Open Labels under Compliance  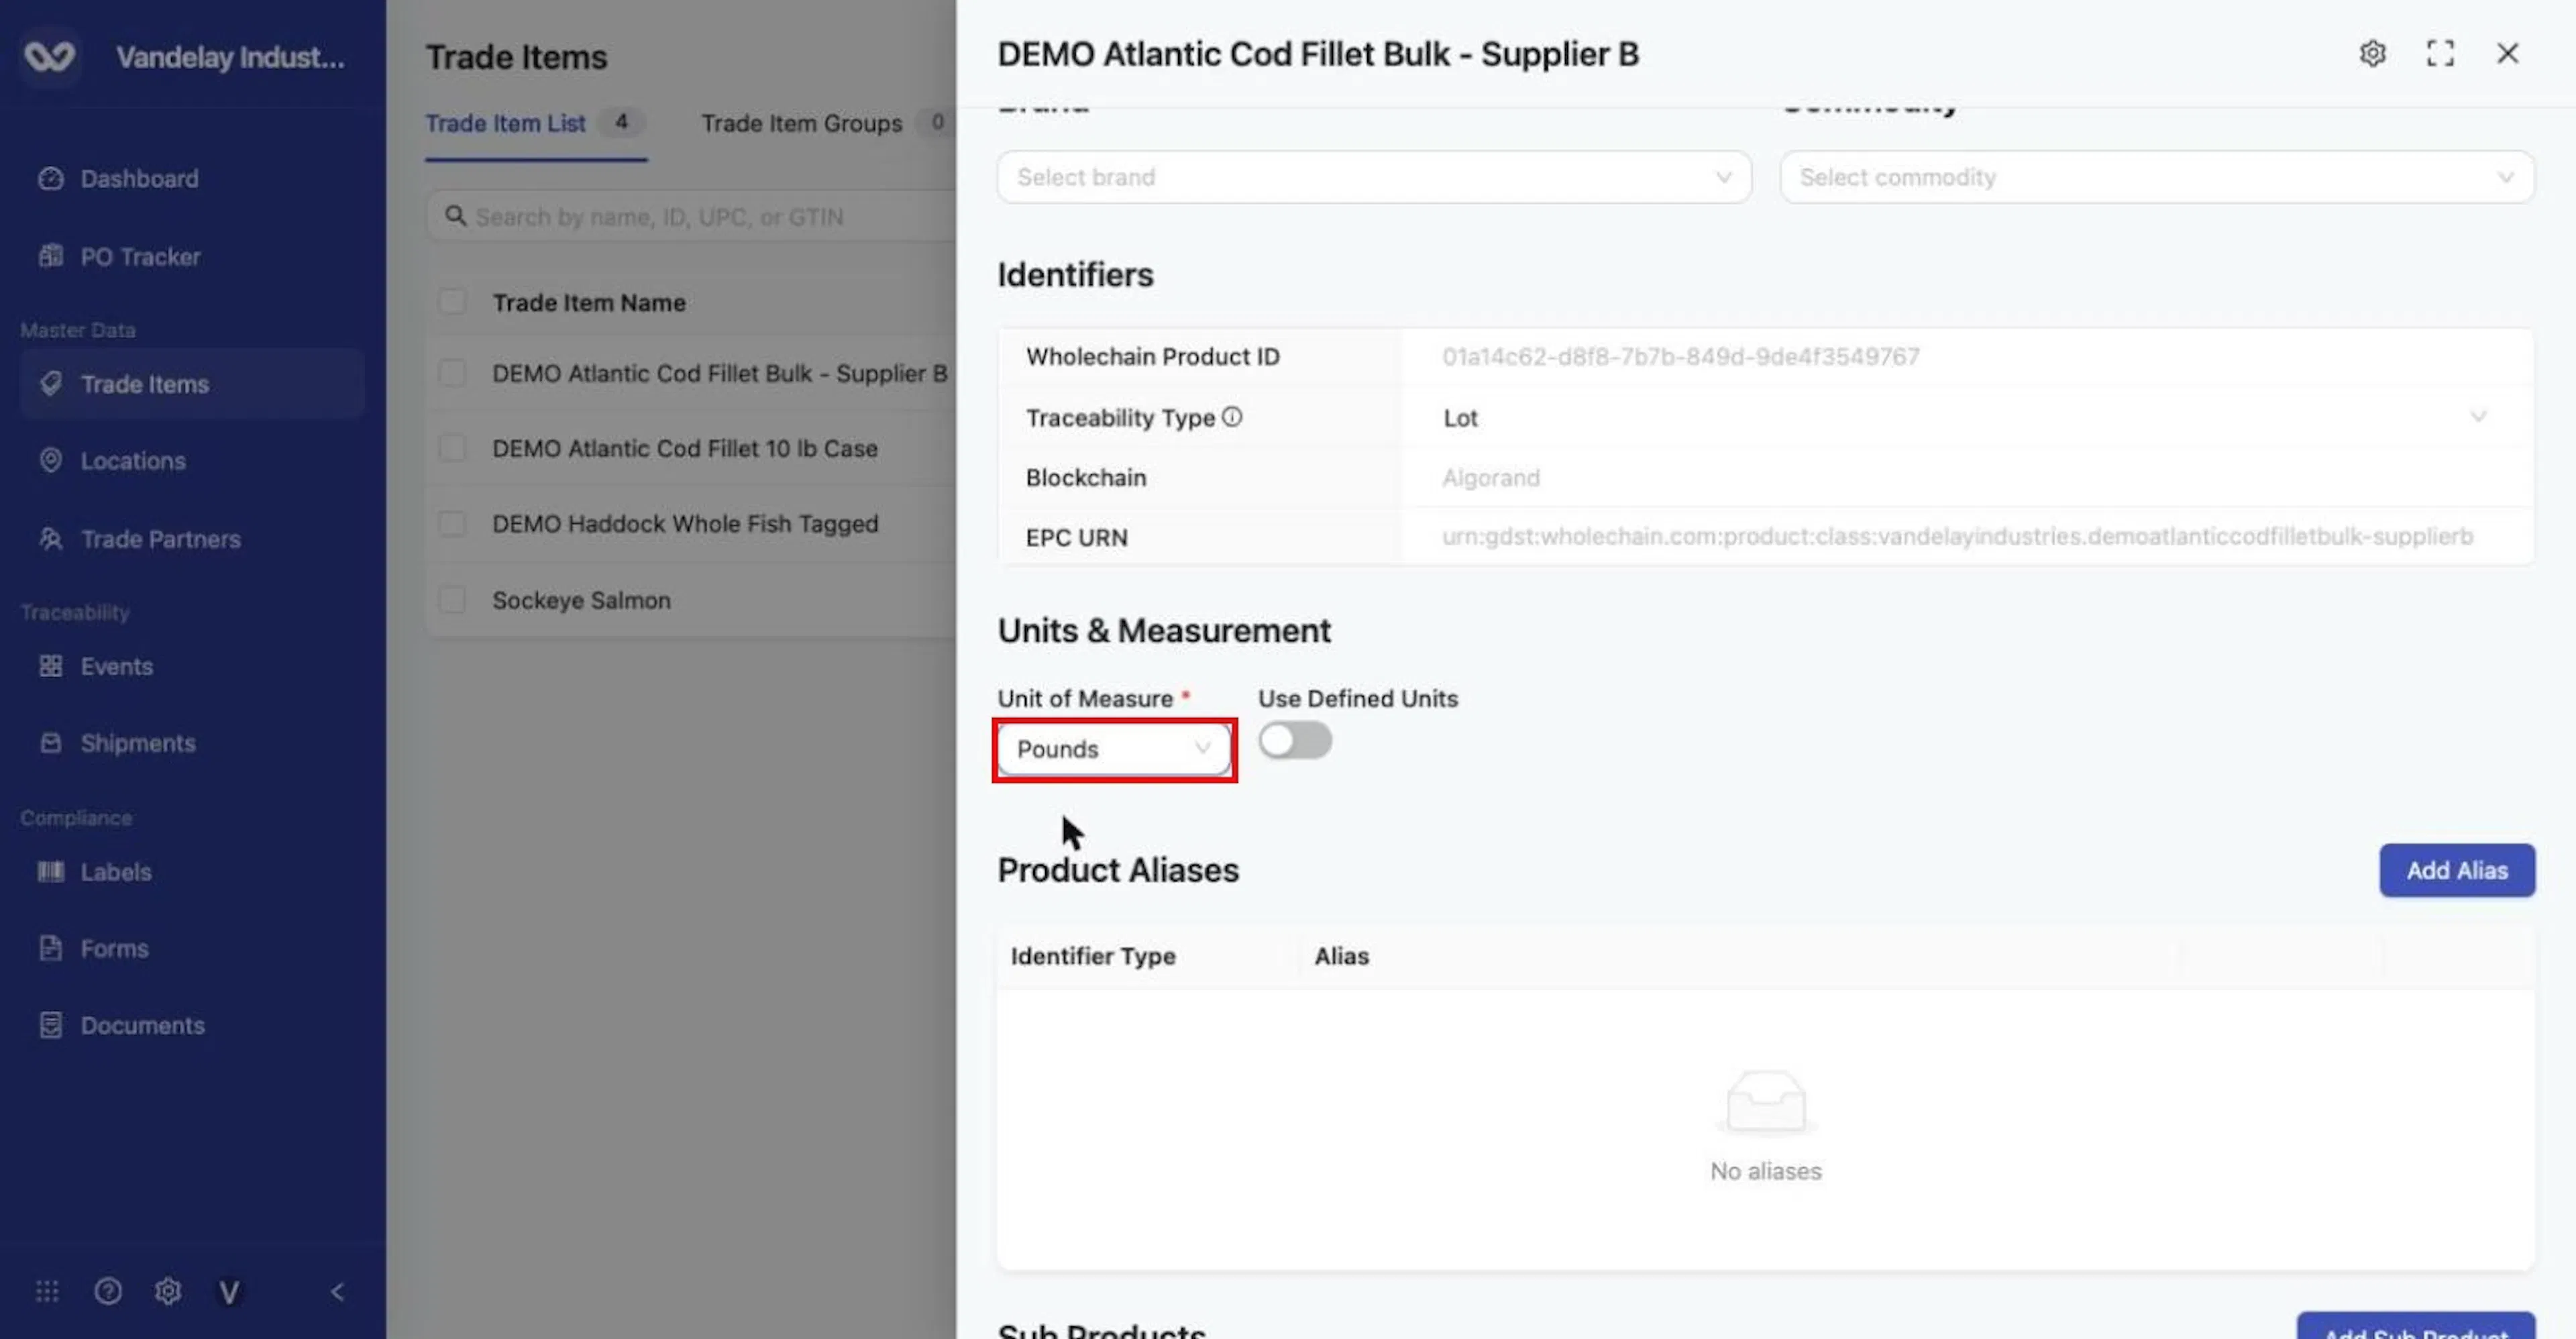[x=116, y=872]
